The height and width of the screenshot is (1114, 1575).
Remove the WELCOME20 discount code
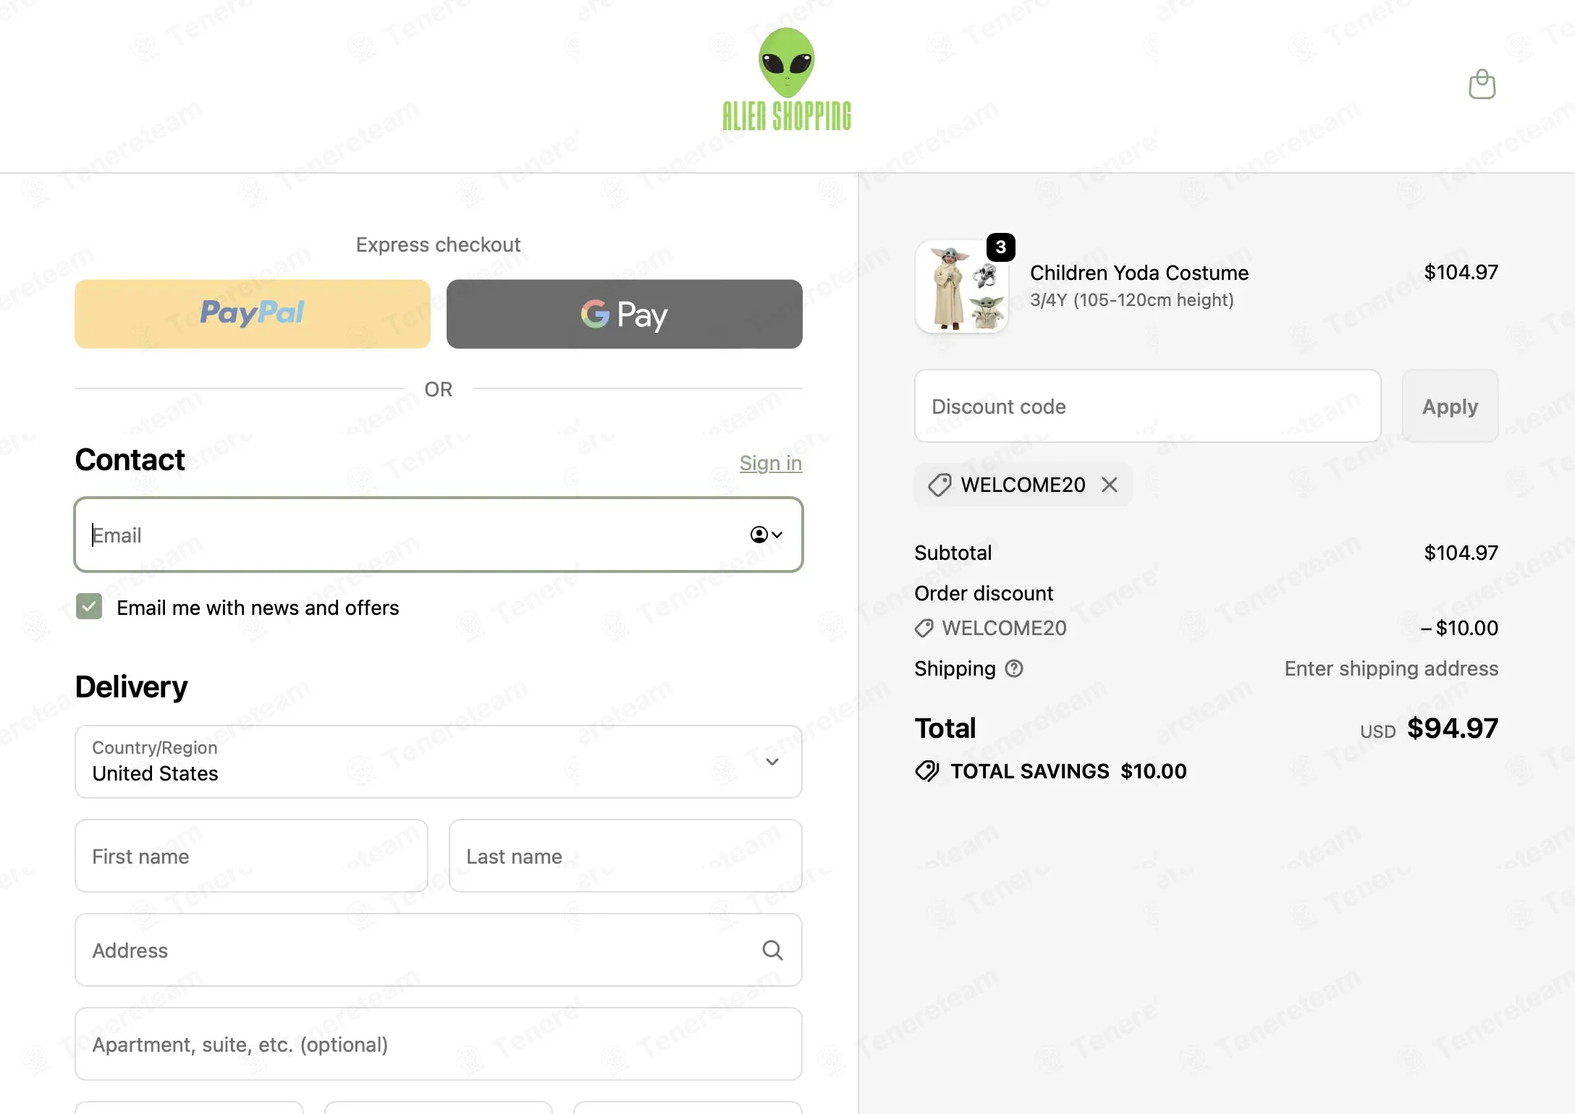1110,485
